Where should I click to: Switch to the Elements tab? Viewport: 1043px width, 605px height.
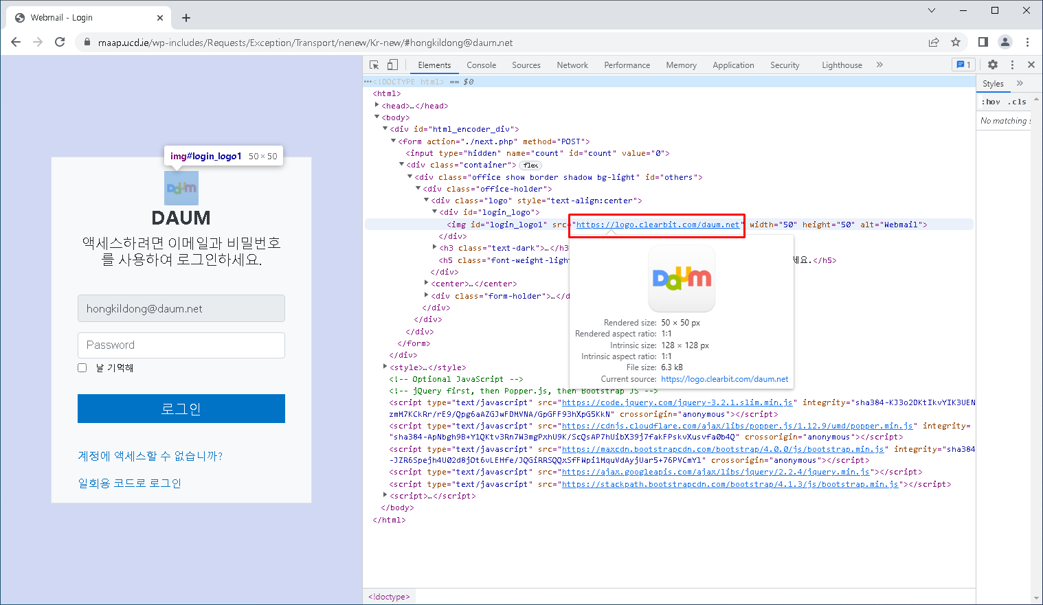click(x=434, y=65)
